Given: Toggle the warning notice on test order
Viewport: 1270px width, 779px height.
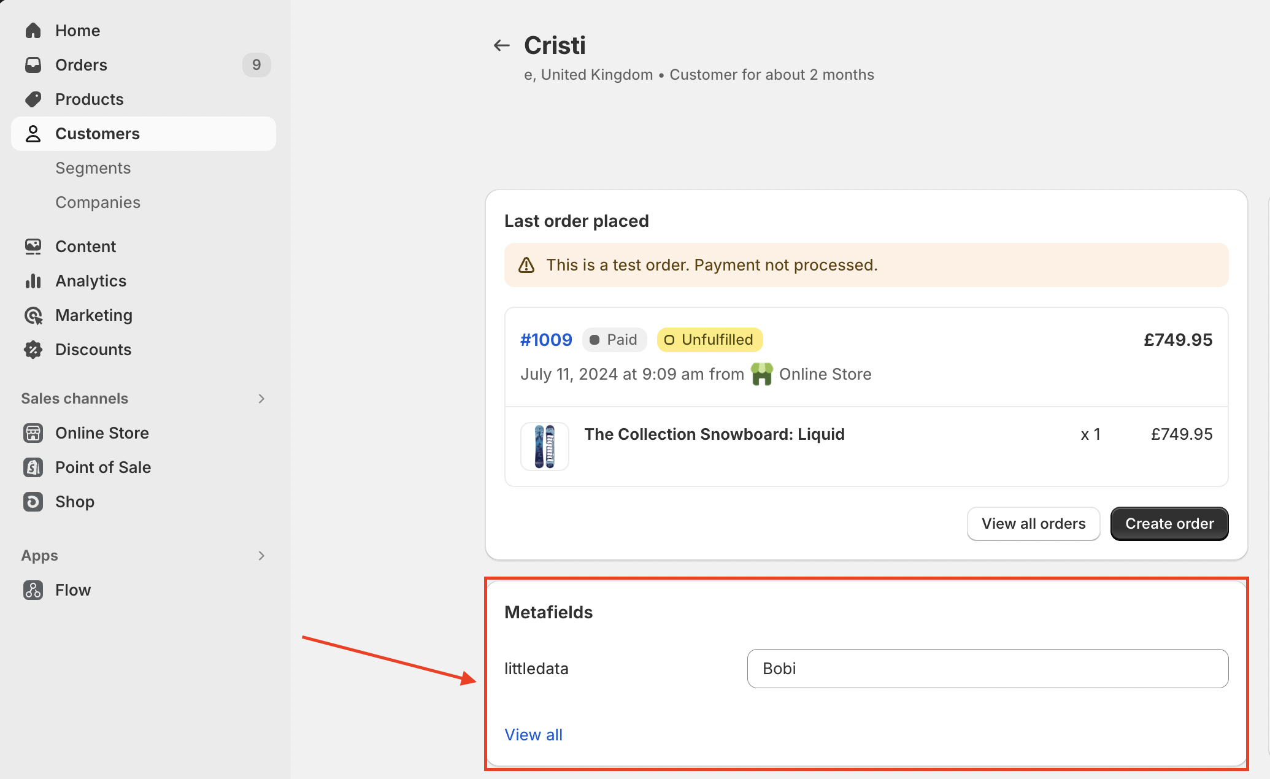Looking at the screenshot, I should (x=525, y=265).
